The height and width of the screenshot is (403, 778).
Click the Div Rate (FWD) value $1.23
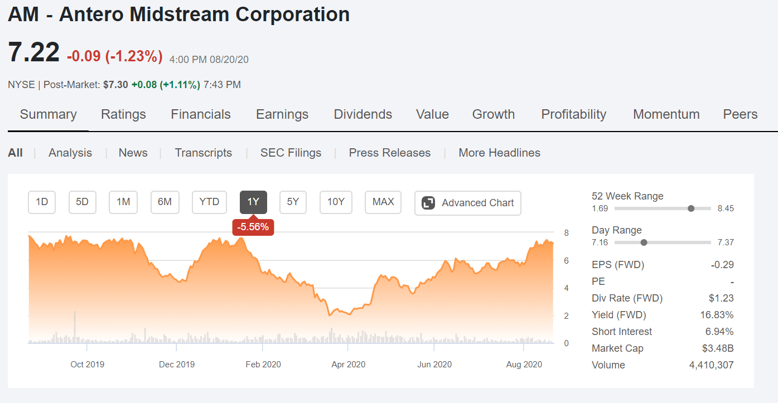722,298
